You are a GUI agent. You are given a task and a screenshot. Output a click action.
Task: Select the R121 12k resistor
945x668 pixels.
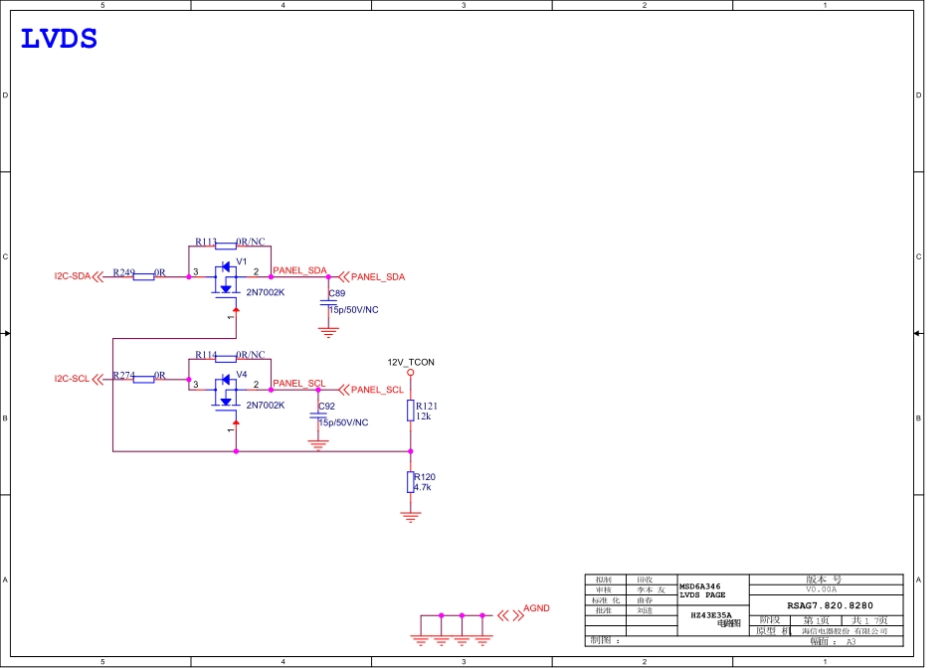[x=410, y=411]
